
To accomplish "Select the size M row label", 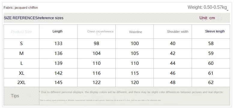I will click(21, 53).
